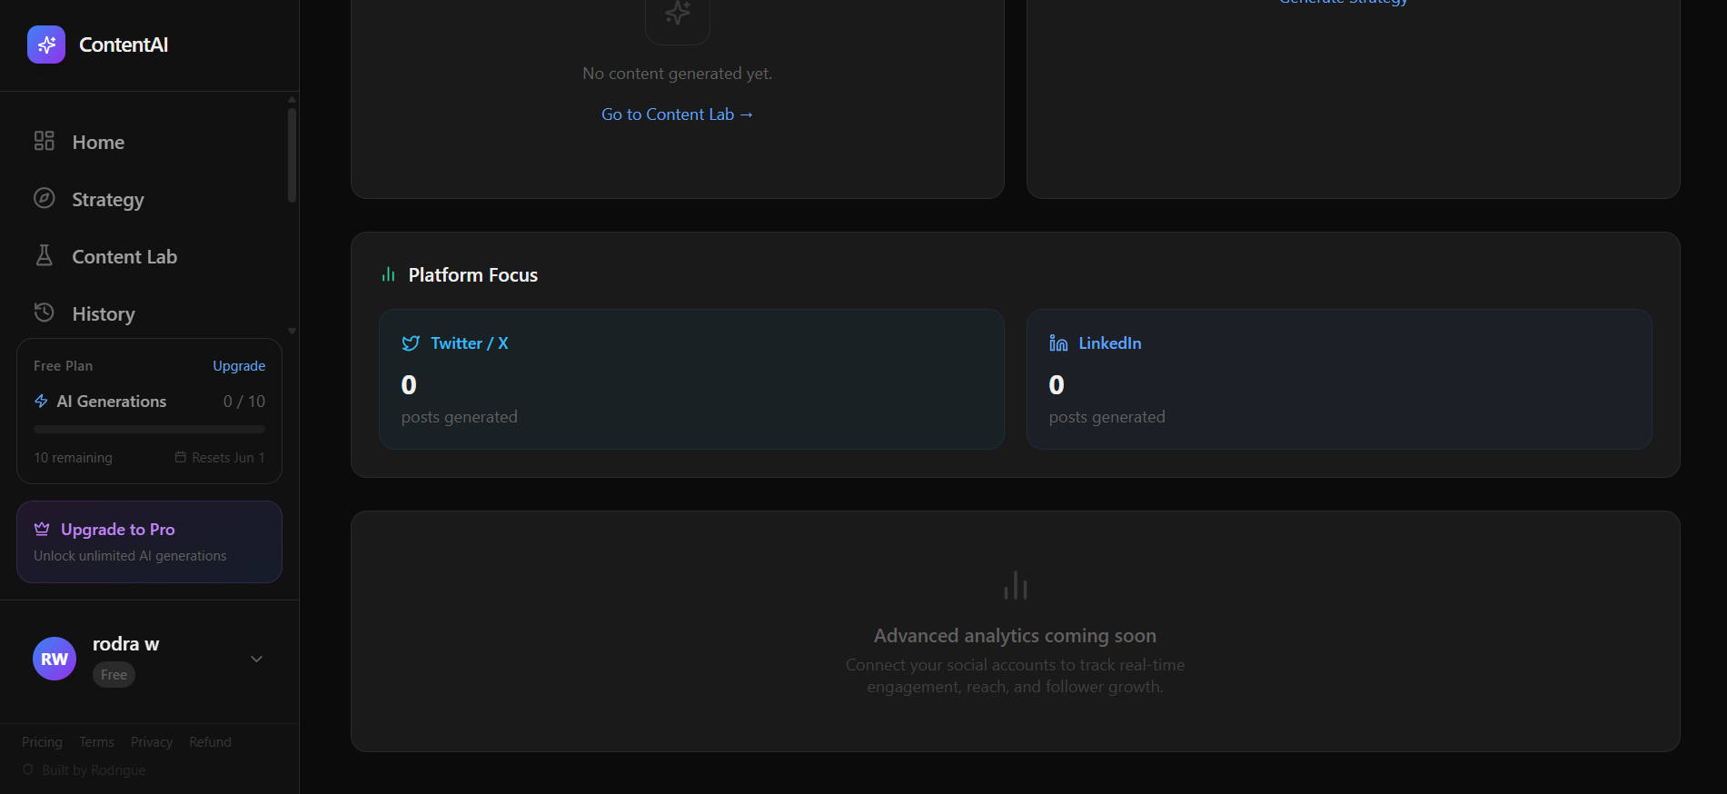Image resolution: width=1727 pixels, height=794 pixels.
Task: Expand the rodra w account menu chevron
Action: click(256, 659)
